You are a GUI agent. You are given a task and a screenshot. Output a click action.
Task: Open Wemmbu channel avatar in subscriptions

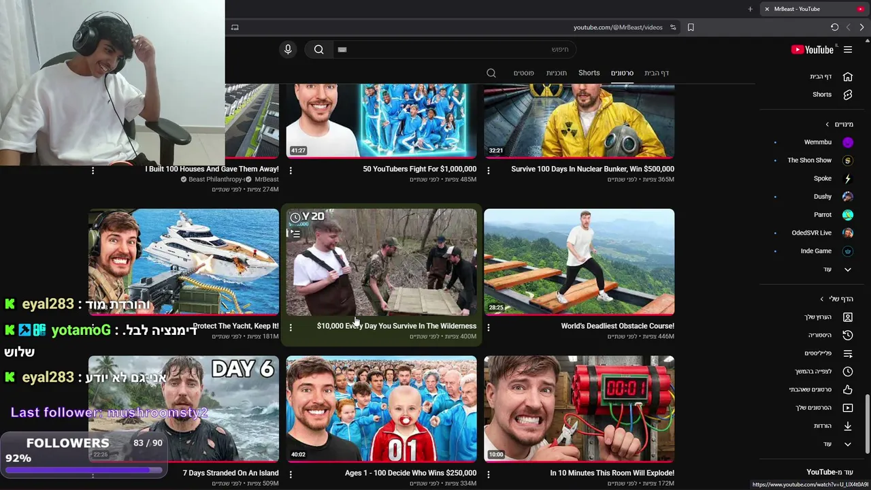(x=848, y=142)
